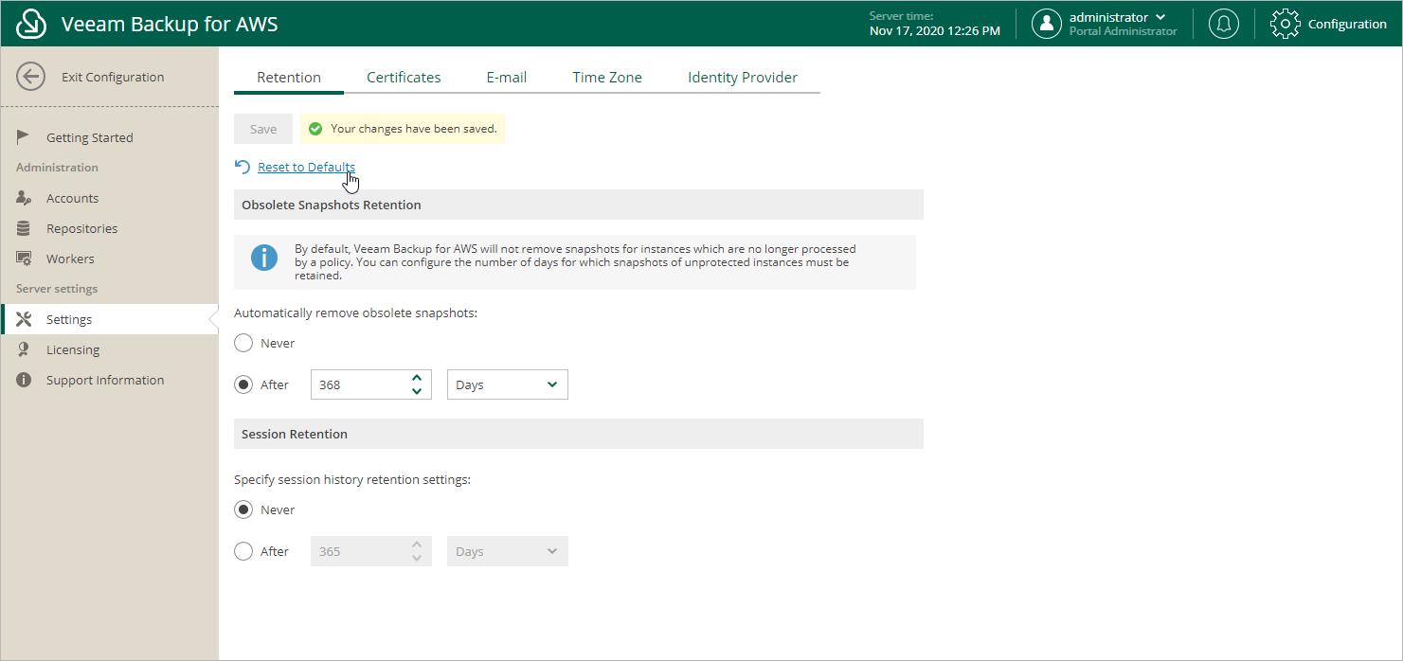Image resolution: width=1403 pixels, height=661 pixels.
Task: Click the administrator user avatar icon
Action: (1046, 24)
